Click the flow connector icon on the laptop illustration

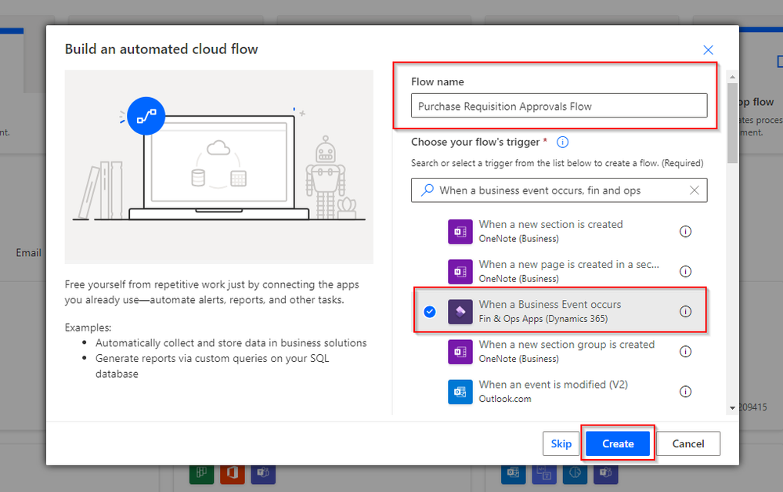[x=146, y=116]
